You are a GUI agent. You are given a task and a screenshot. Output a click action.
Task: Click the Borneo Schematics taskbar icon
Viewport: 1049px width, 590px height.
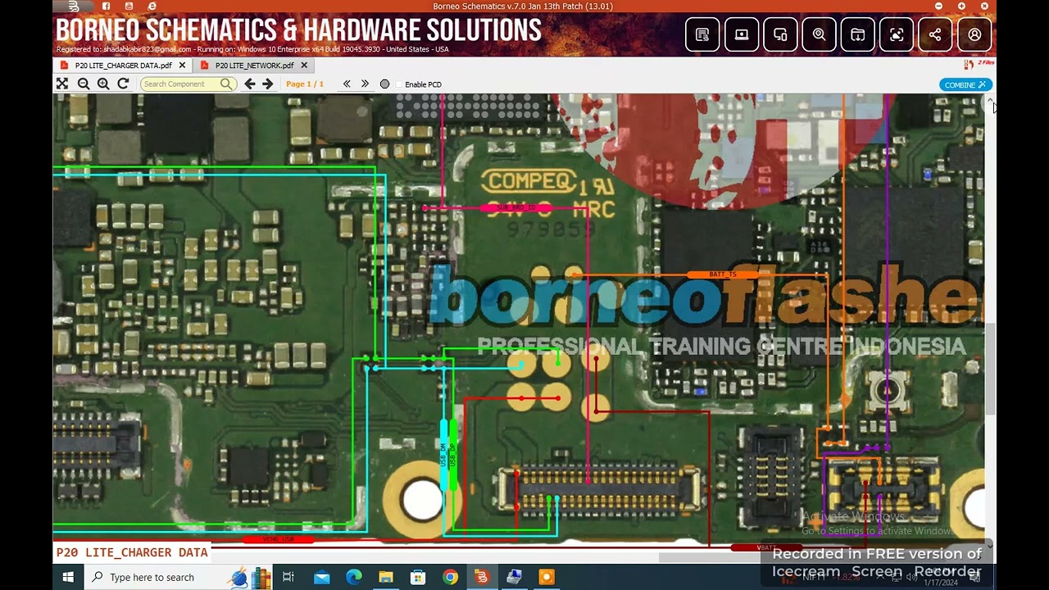[x=482, y=577]
